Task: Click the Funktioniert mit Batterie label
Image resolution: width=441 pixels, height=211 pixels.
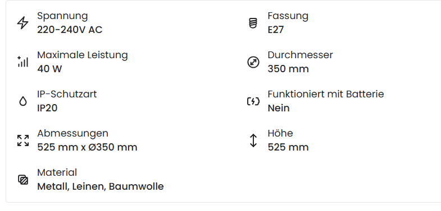Action: click(x=326, y=94)
